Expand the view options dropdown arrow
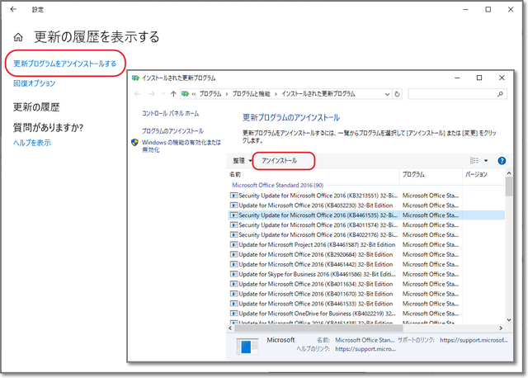The width and height of the screenshot is (528, 378). 486,160
